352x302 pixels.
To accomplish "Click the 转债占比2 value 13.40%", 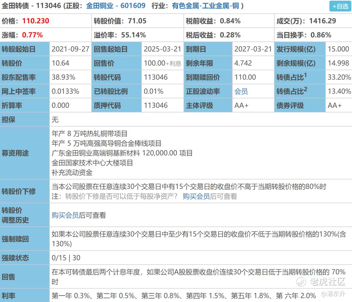I will pos(339,91).
